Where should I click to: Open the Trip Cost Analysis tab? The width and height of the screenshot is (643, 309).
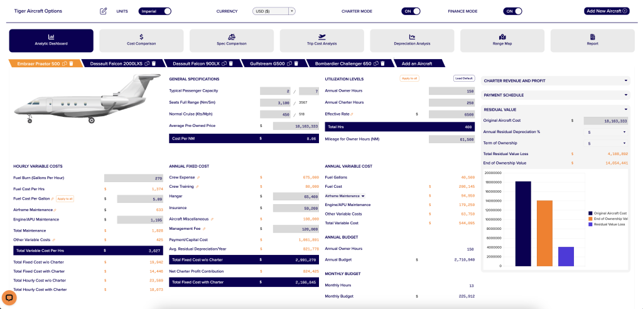click(x=322, y=40)
